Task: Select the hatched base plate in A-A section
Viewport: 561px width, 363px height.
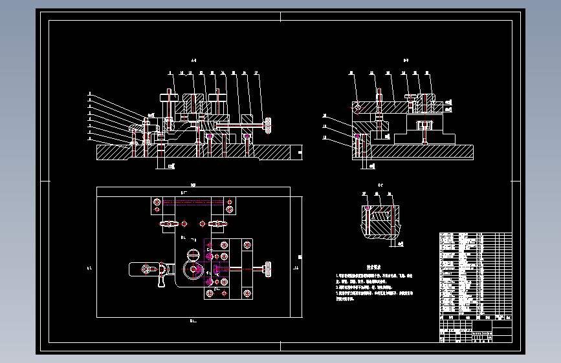Action: [195, 152]
